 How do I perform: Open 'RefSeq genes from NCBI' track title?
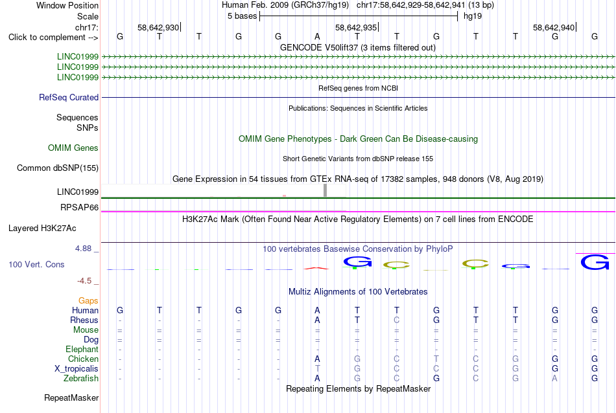tap(358, 88)
